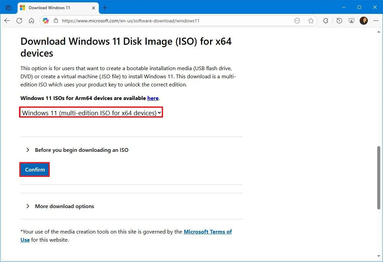The image size is (383, 262).
Task: Expand More download options
Action: coord(64,206)
